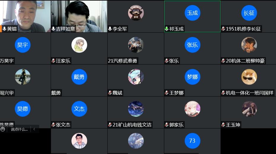Image resolution: width=276 pixels, height=154 pixels.
Task: Select 吉祥如意's video thumbnail
Action: [x=79, y=16]
